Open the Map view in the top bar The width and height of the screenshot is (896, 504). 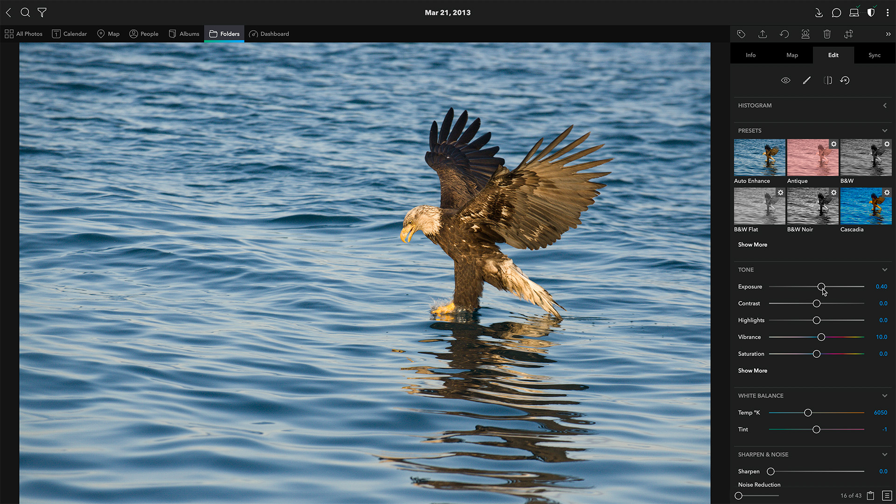[x=108, y=34]
